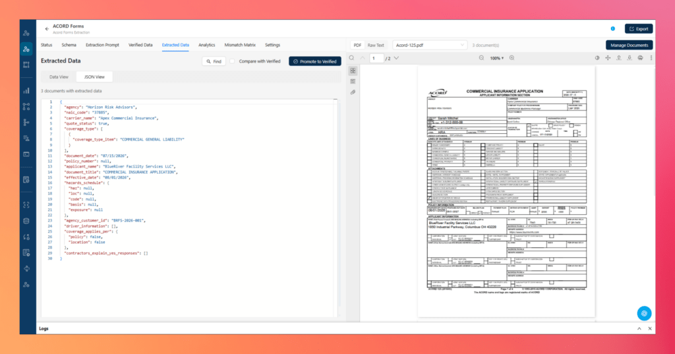The image size is (675, 354).
Task: Open the Extraction Prompt tab
Action: (x=102, y=45)
